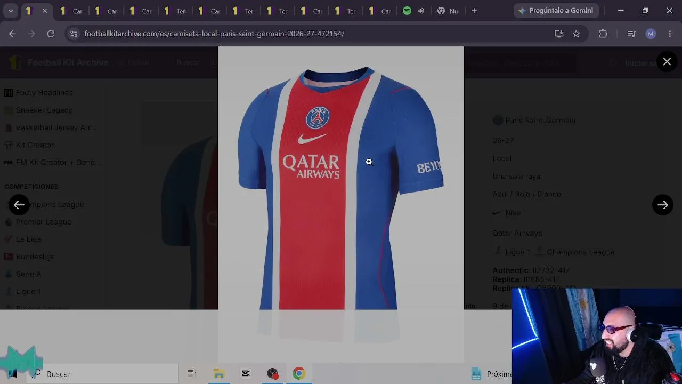Click the Nike brand in kit details
Screen dimensions: 682x384
pos(513,213)
